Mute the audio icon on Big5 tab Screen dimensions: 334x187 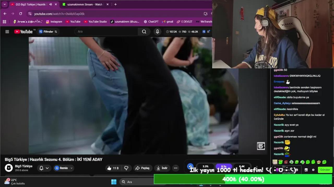(50, 4)
